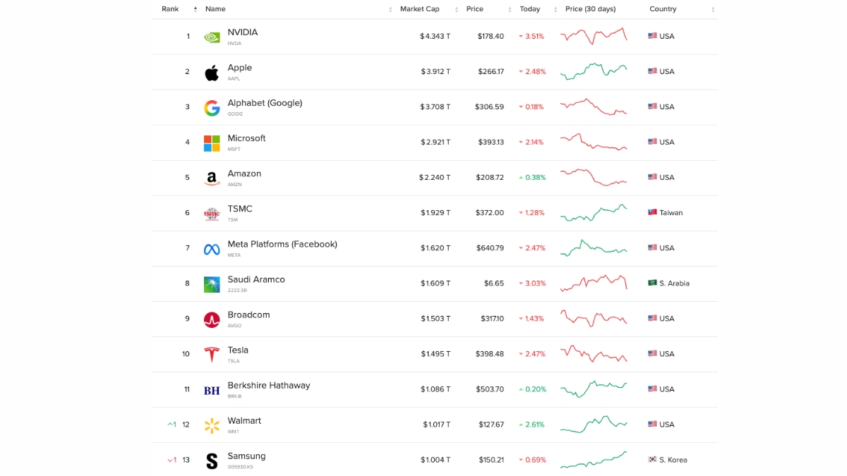Click the Tesla logo icon
This screenshot has width=847, height=476.
pyautogui.click(x=211, y=353)
